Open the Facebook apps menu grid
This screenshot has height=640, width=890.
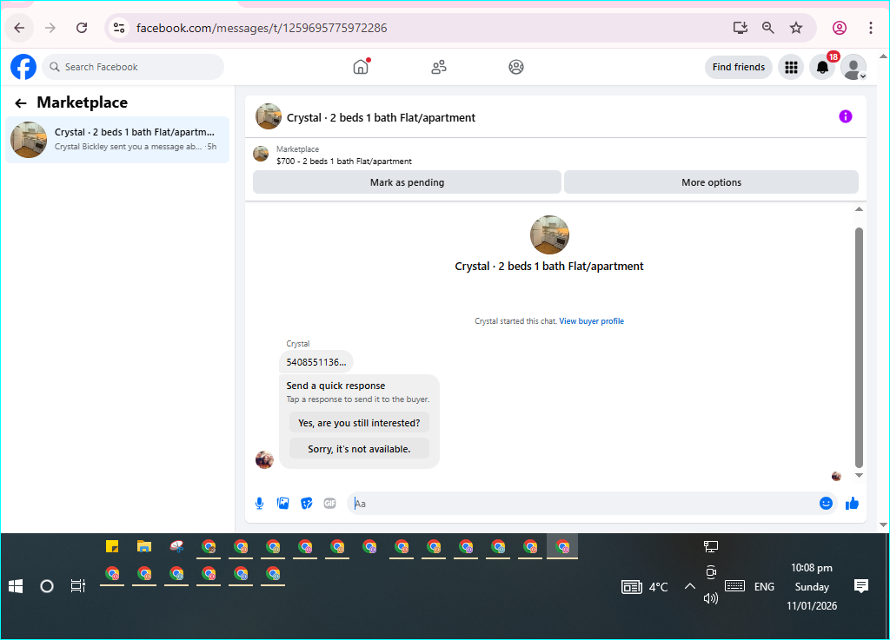point(791,68)
